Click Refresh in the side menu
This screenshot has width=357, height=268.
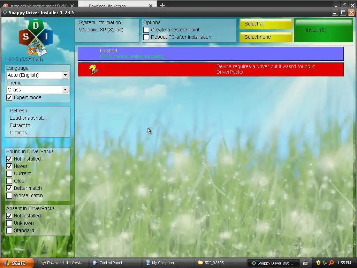click(18, 111)
